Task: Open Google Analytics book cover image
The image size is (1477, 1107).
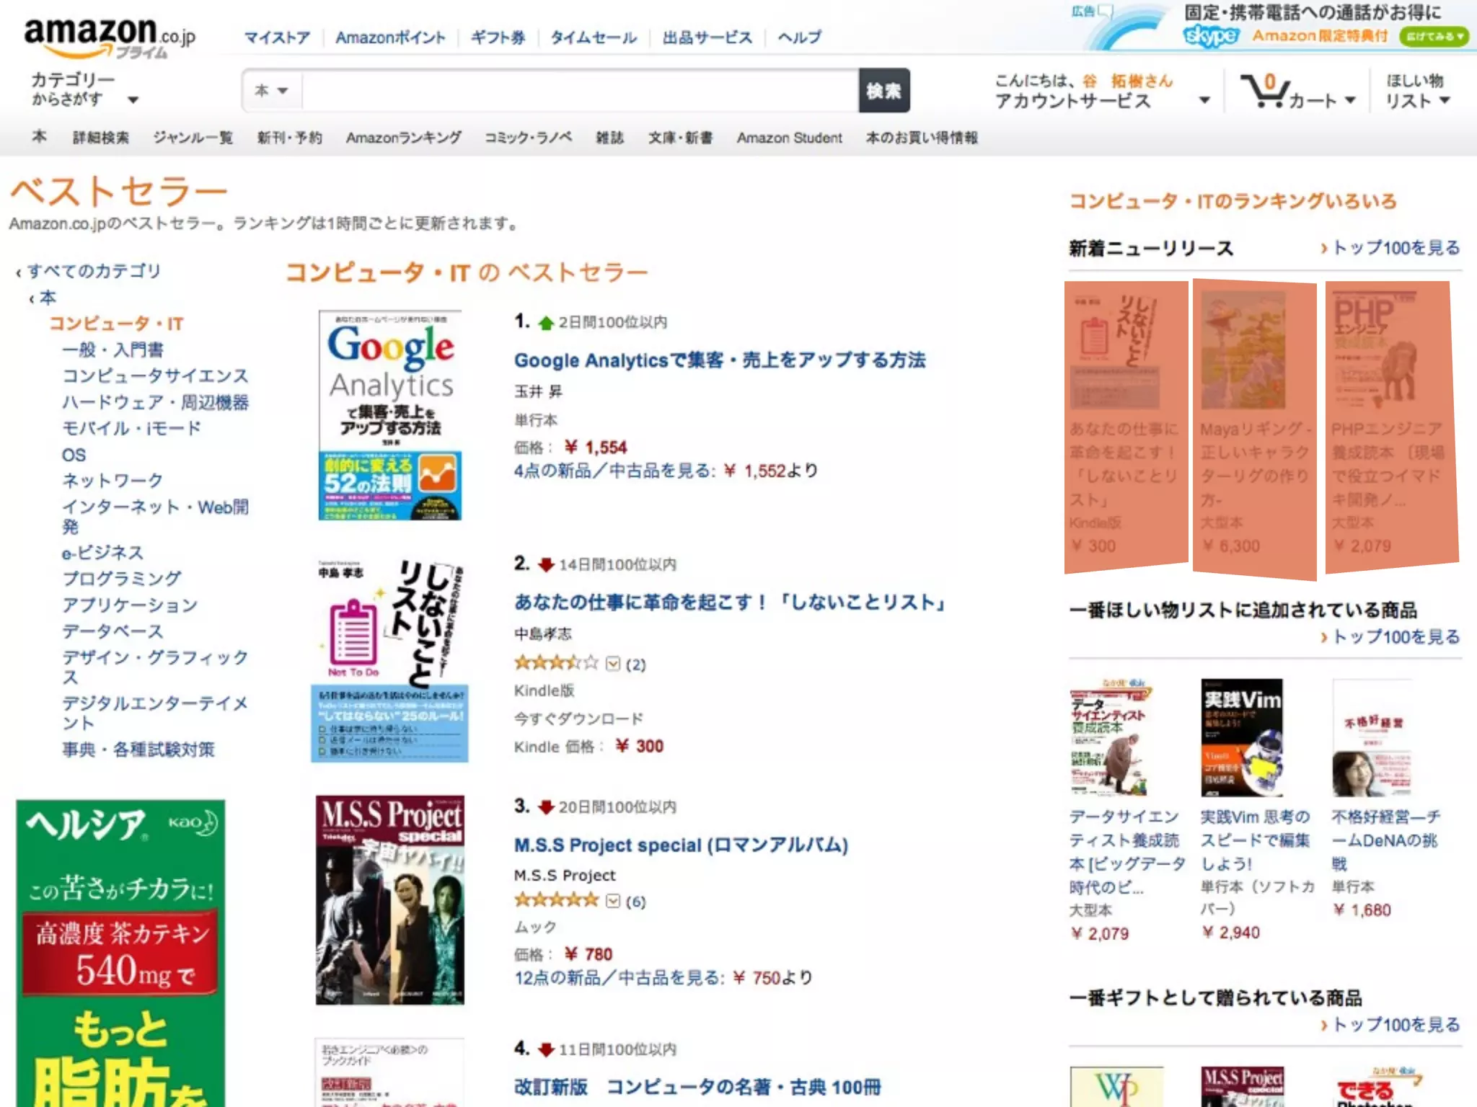Action: 390,415
